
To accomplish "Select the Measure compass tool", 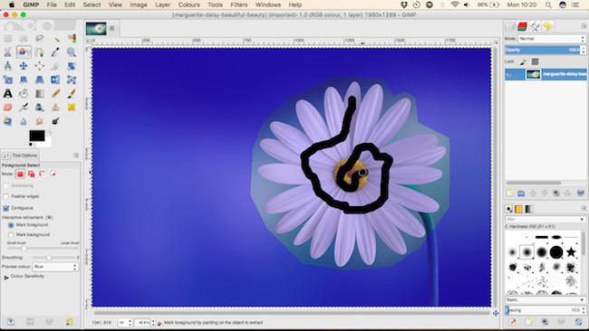I will [7, 66].
